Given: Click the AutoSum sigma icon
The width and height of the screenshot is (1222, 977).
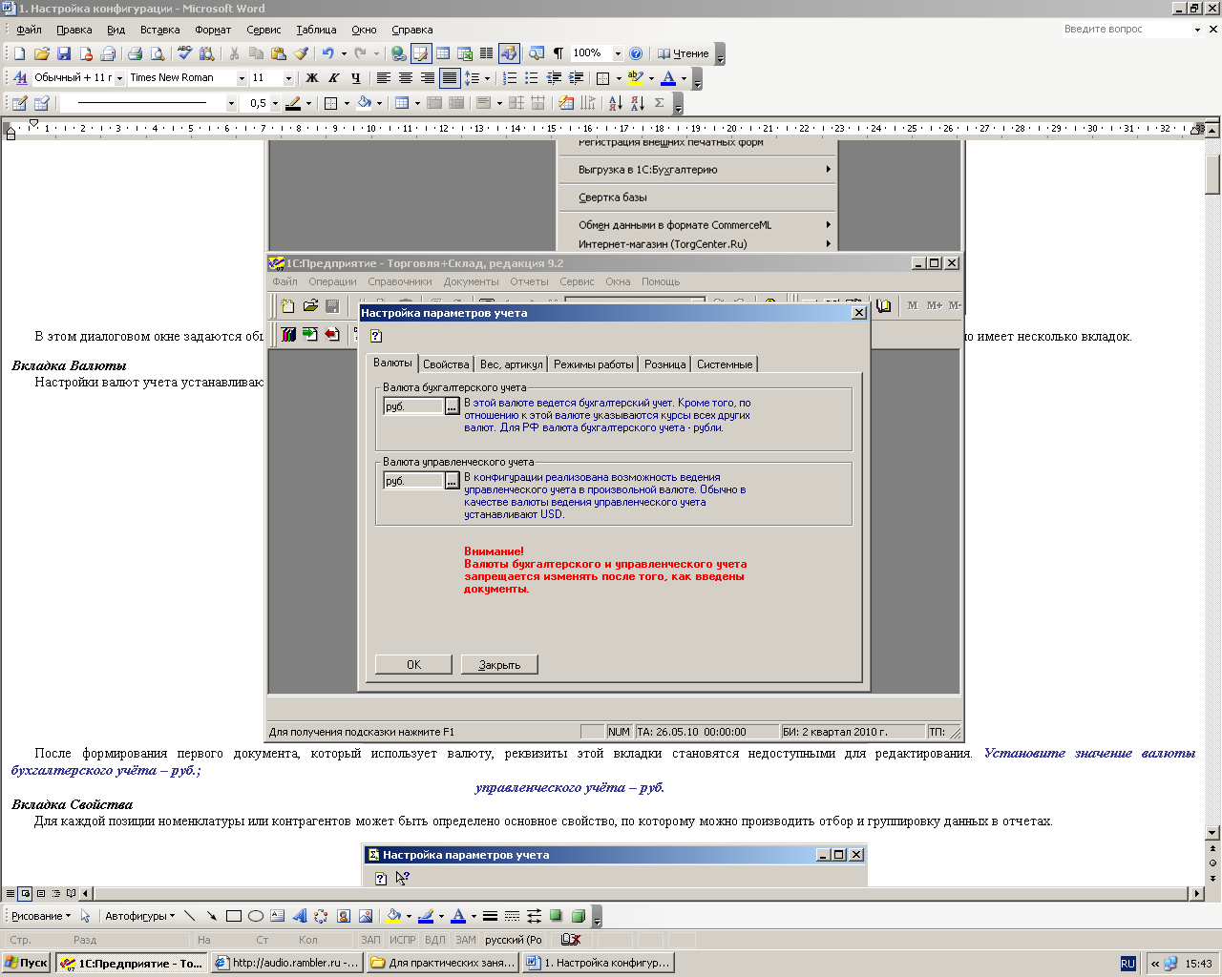Looking at the screenshot, I should [x=660, y=103].
